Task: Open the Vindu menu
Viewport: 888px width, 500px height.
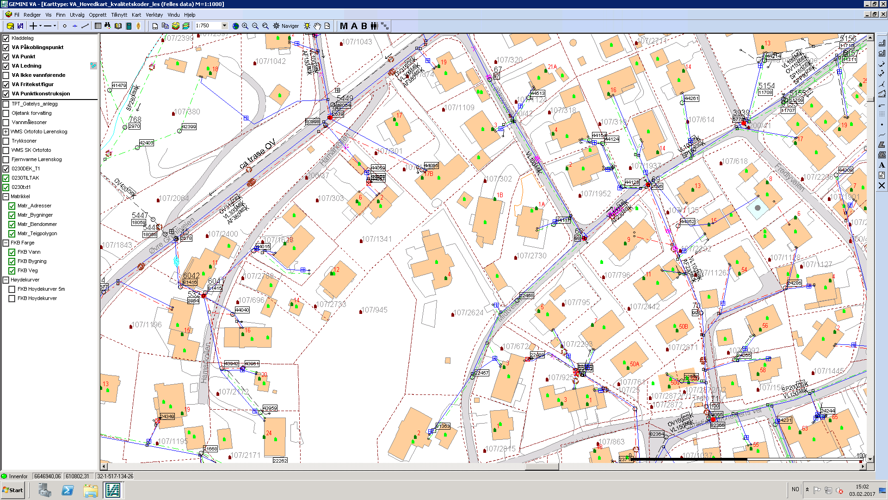Action: 173,15
